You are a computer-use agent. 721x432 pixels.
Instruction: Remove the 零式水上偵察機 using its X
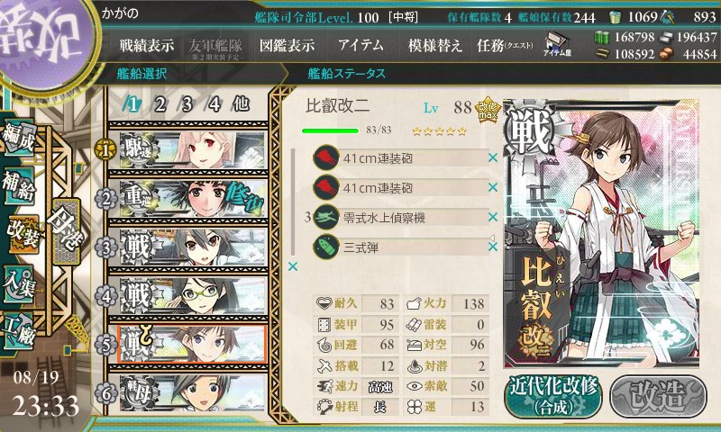pos(493,217)
